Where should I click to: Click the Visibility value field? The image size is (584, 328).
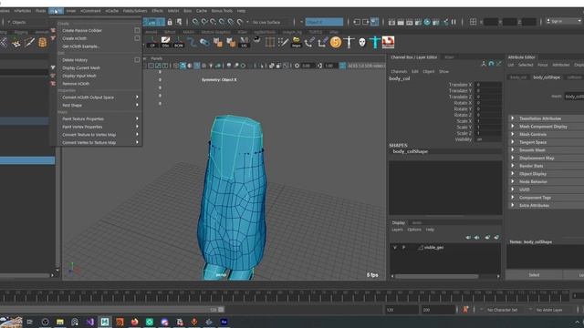488,139
